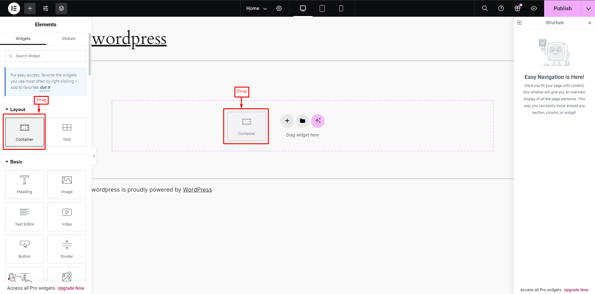Open What's New gift icon
The width and height of the screenshot is (595, 294).
[517, 8]
